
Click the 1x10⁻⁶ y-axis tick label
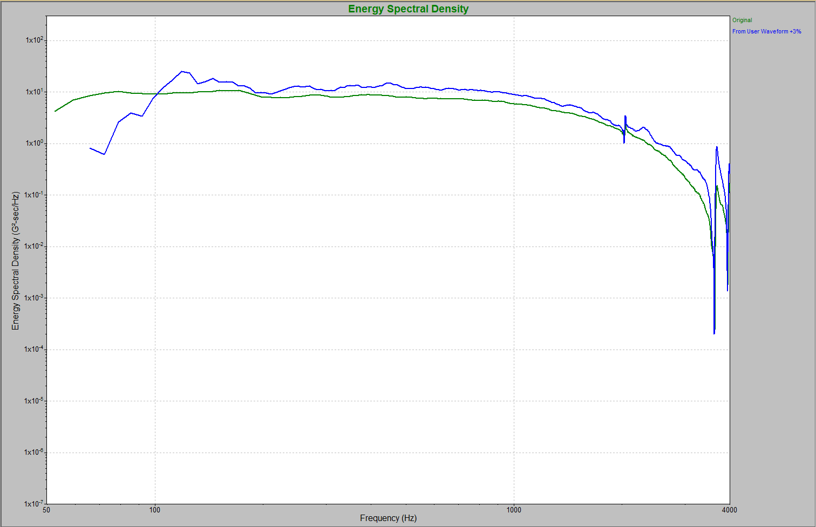click(x=35, y=452)
